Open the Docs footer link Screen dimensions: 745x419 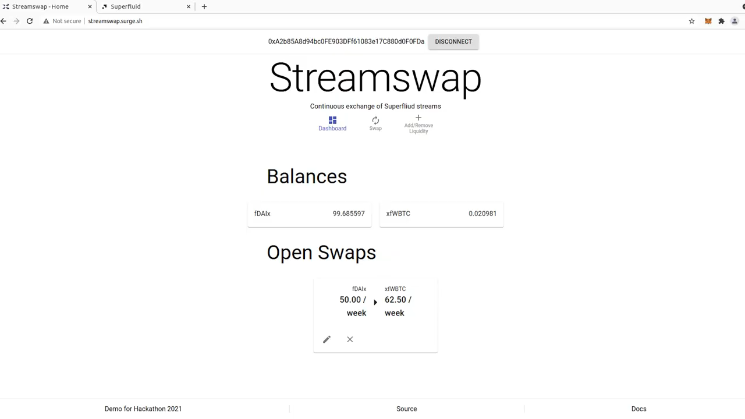pos(639,409)
